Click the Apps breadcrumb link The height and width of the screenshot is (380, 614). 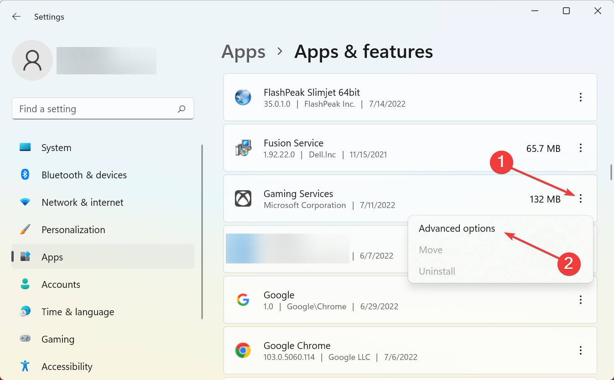(243, 52)
